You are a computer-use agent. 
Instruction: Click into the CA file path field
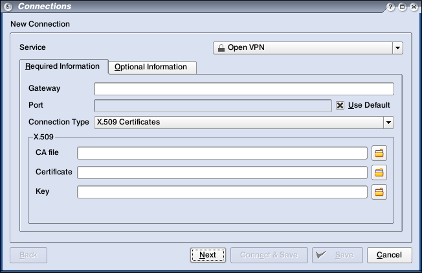coord(222,153)
